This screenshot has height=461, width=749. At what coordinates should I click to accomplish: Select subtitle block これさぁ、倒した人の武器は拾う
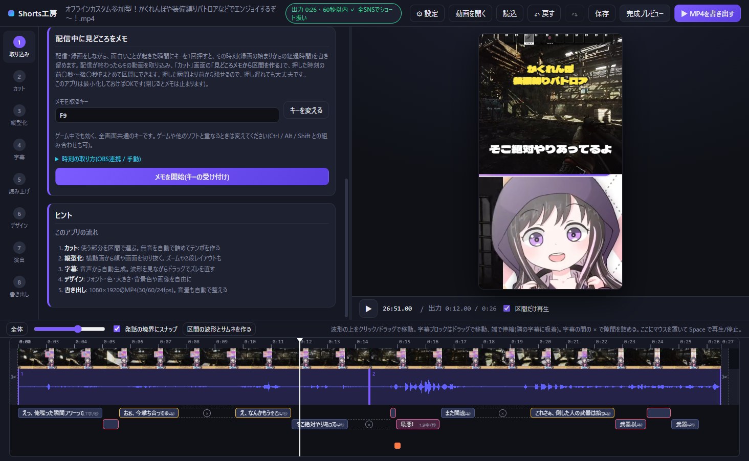pos(572,413)
